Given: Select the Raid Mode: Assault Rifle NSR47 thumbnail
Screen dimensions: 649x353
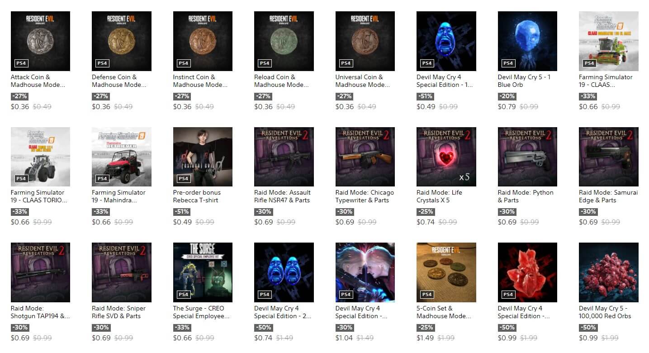Looking at the screenshot, I should [x=284, y=157].
